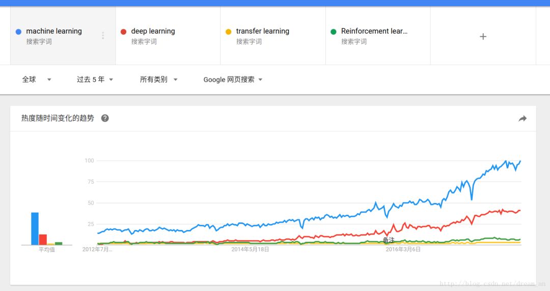This screenshot has width=550, height=291.
Task: Select the deep learning search term
Action: 153,31
